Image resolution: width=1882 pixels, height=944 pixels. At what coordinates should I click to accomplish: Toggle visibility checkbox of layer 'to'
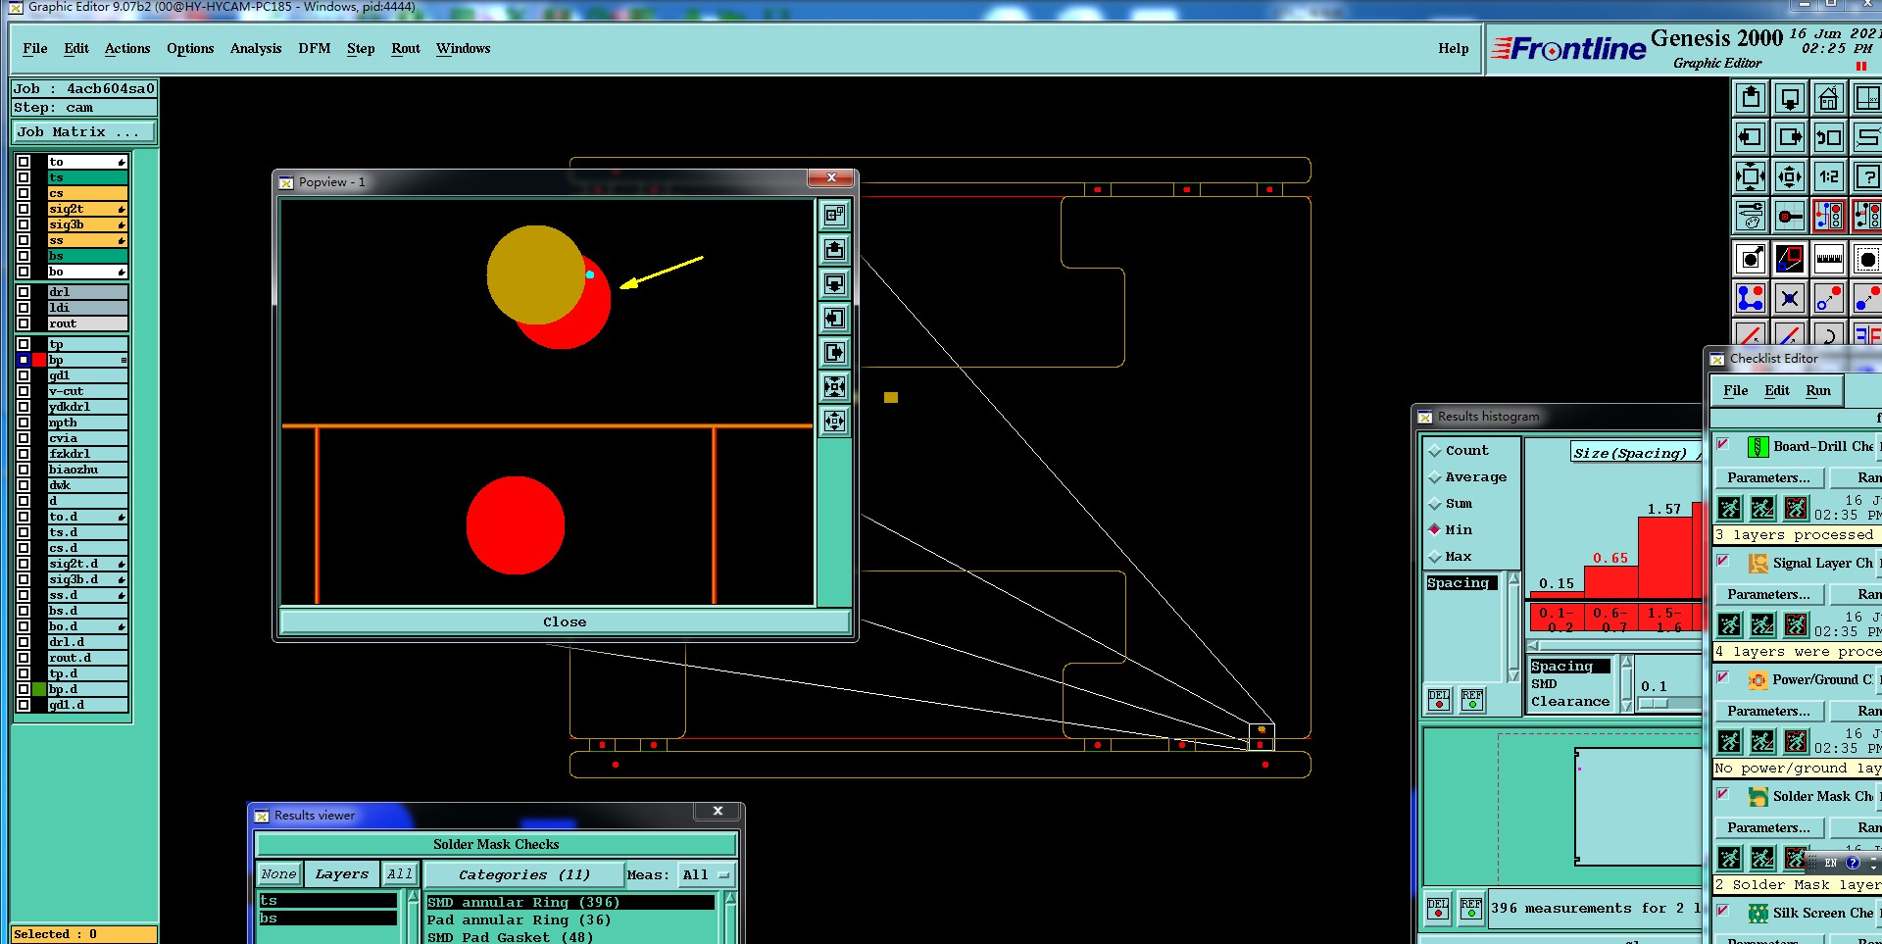click(x=24, y=162)
